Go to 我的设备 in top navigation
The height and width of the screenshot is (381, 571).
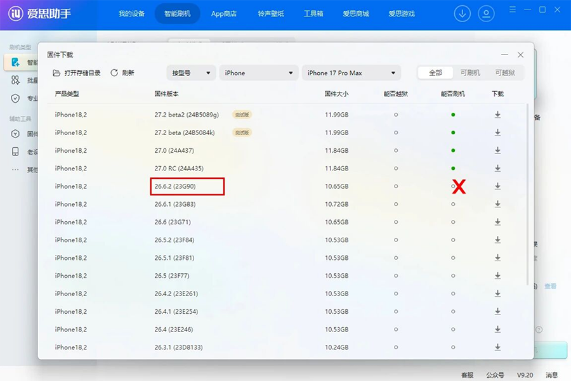131,14
